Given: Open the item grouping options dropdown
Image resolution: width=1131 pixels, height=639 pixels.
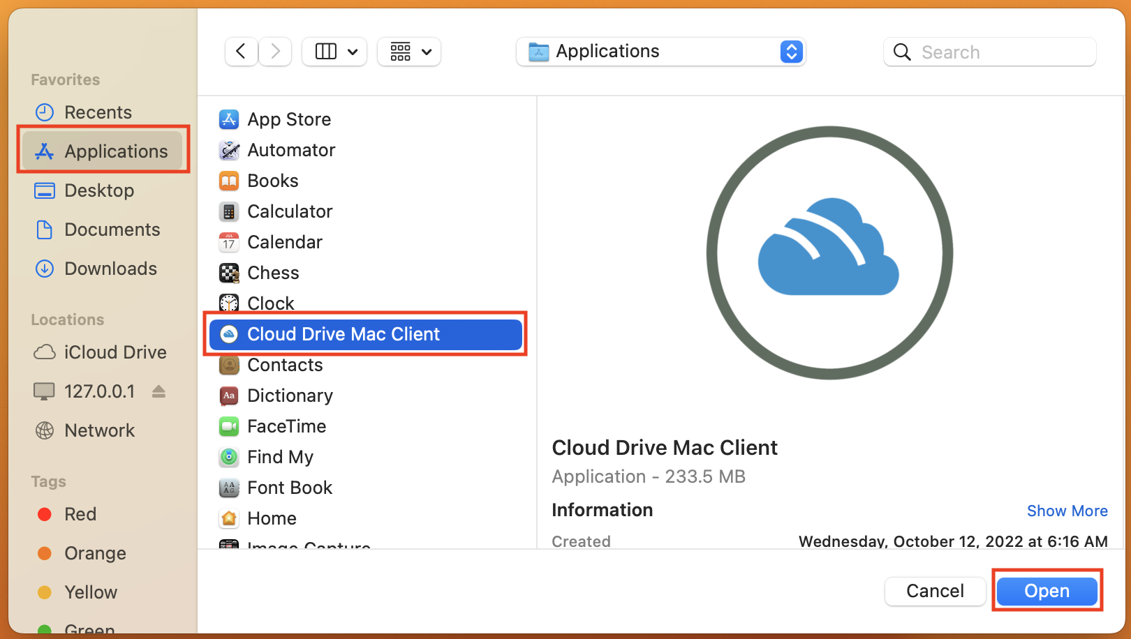Looking at the screenshot, I should tap(409, 52).
